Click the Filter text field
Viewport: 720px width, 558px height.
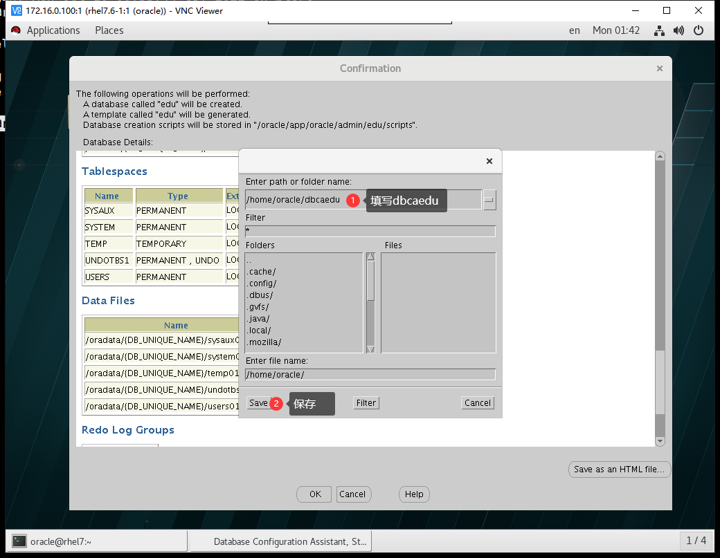370,231
